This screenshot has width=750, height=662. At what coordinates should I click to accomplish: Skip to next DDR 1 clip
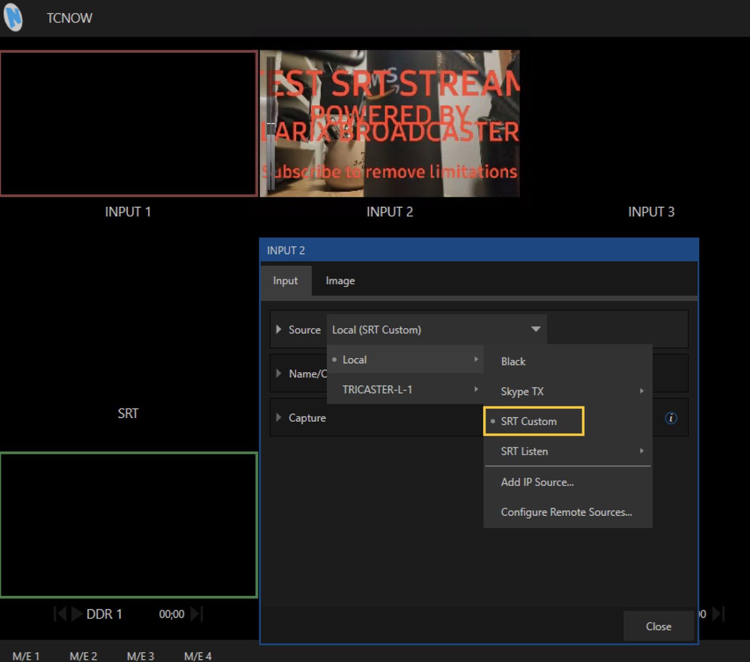click(x=197, y=614)
